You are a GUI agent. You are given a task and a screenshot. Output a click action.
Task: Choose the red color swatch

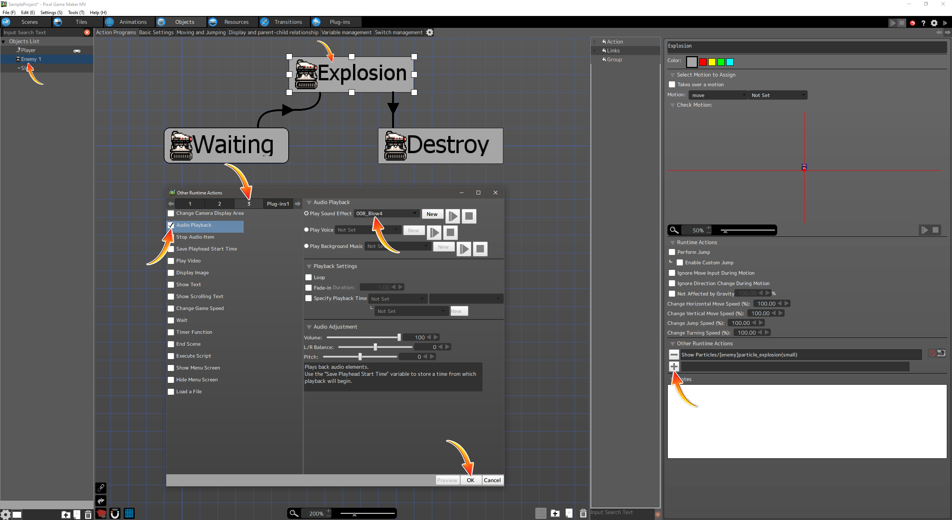pos(703,62)
